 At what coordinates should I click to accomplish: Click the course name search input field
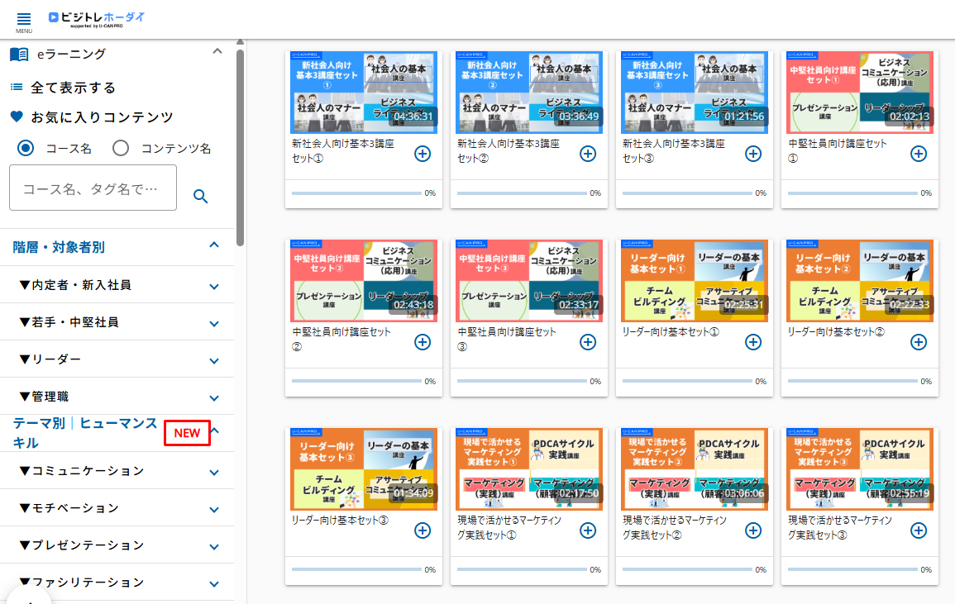point(93,188)
